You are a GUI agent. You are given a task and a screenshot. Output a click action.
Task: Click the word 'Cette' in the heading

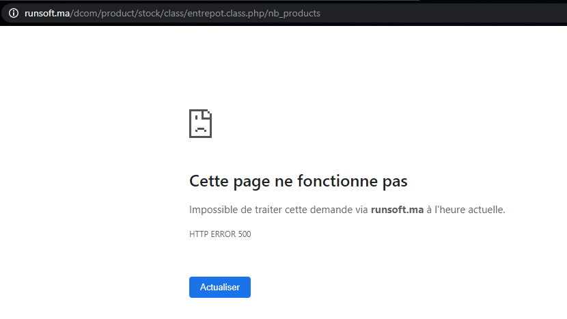click(208, 182)
